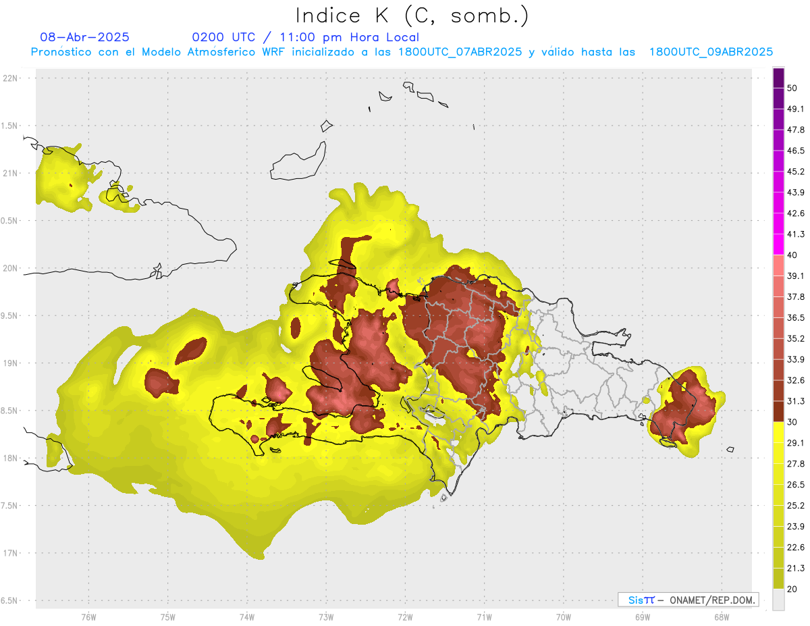Click the colorbar label "25.2"
The image size is (810, 626).
click(x=796, y=506)
